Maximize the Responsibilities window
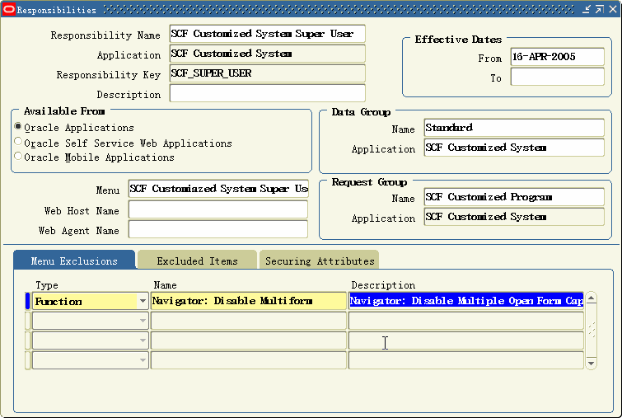The width and height of the screenshot is (622, 418). (600, 9)
